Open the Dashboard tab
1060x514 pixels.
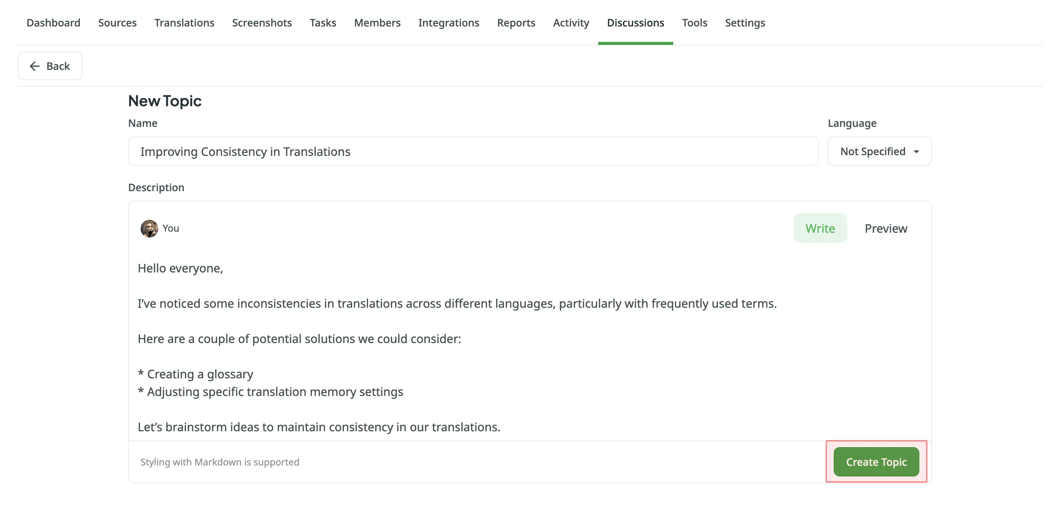53,23
